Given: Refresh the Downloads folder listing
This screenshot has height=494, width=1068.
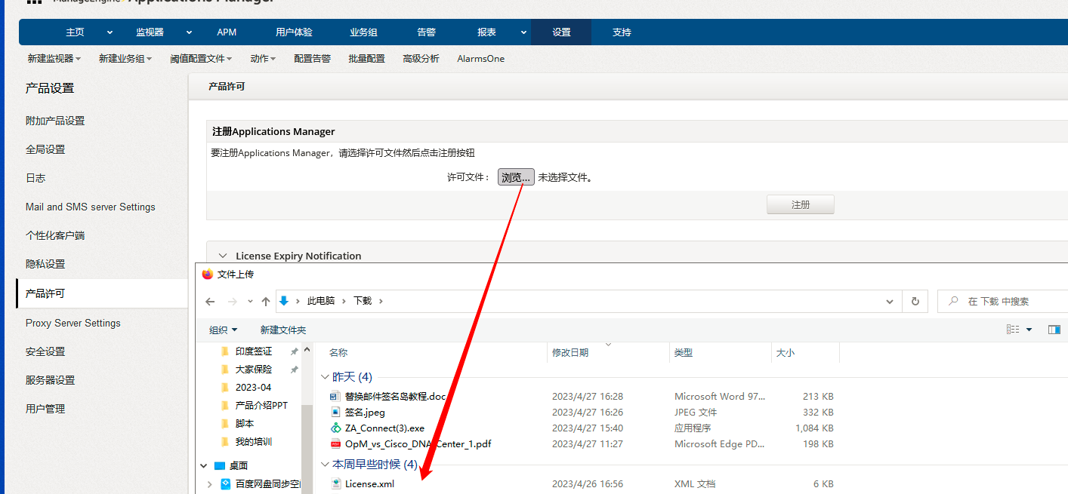Looking at the screenshot, I should coord(915,301).
